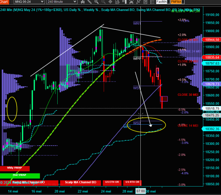Screen dimensions: 221x195
Task: Click the -3.0% bottom percent label
Action: coord(182,185)
